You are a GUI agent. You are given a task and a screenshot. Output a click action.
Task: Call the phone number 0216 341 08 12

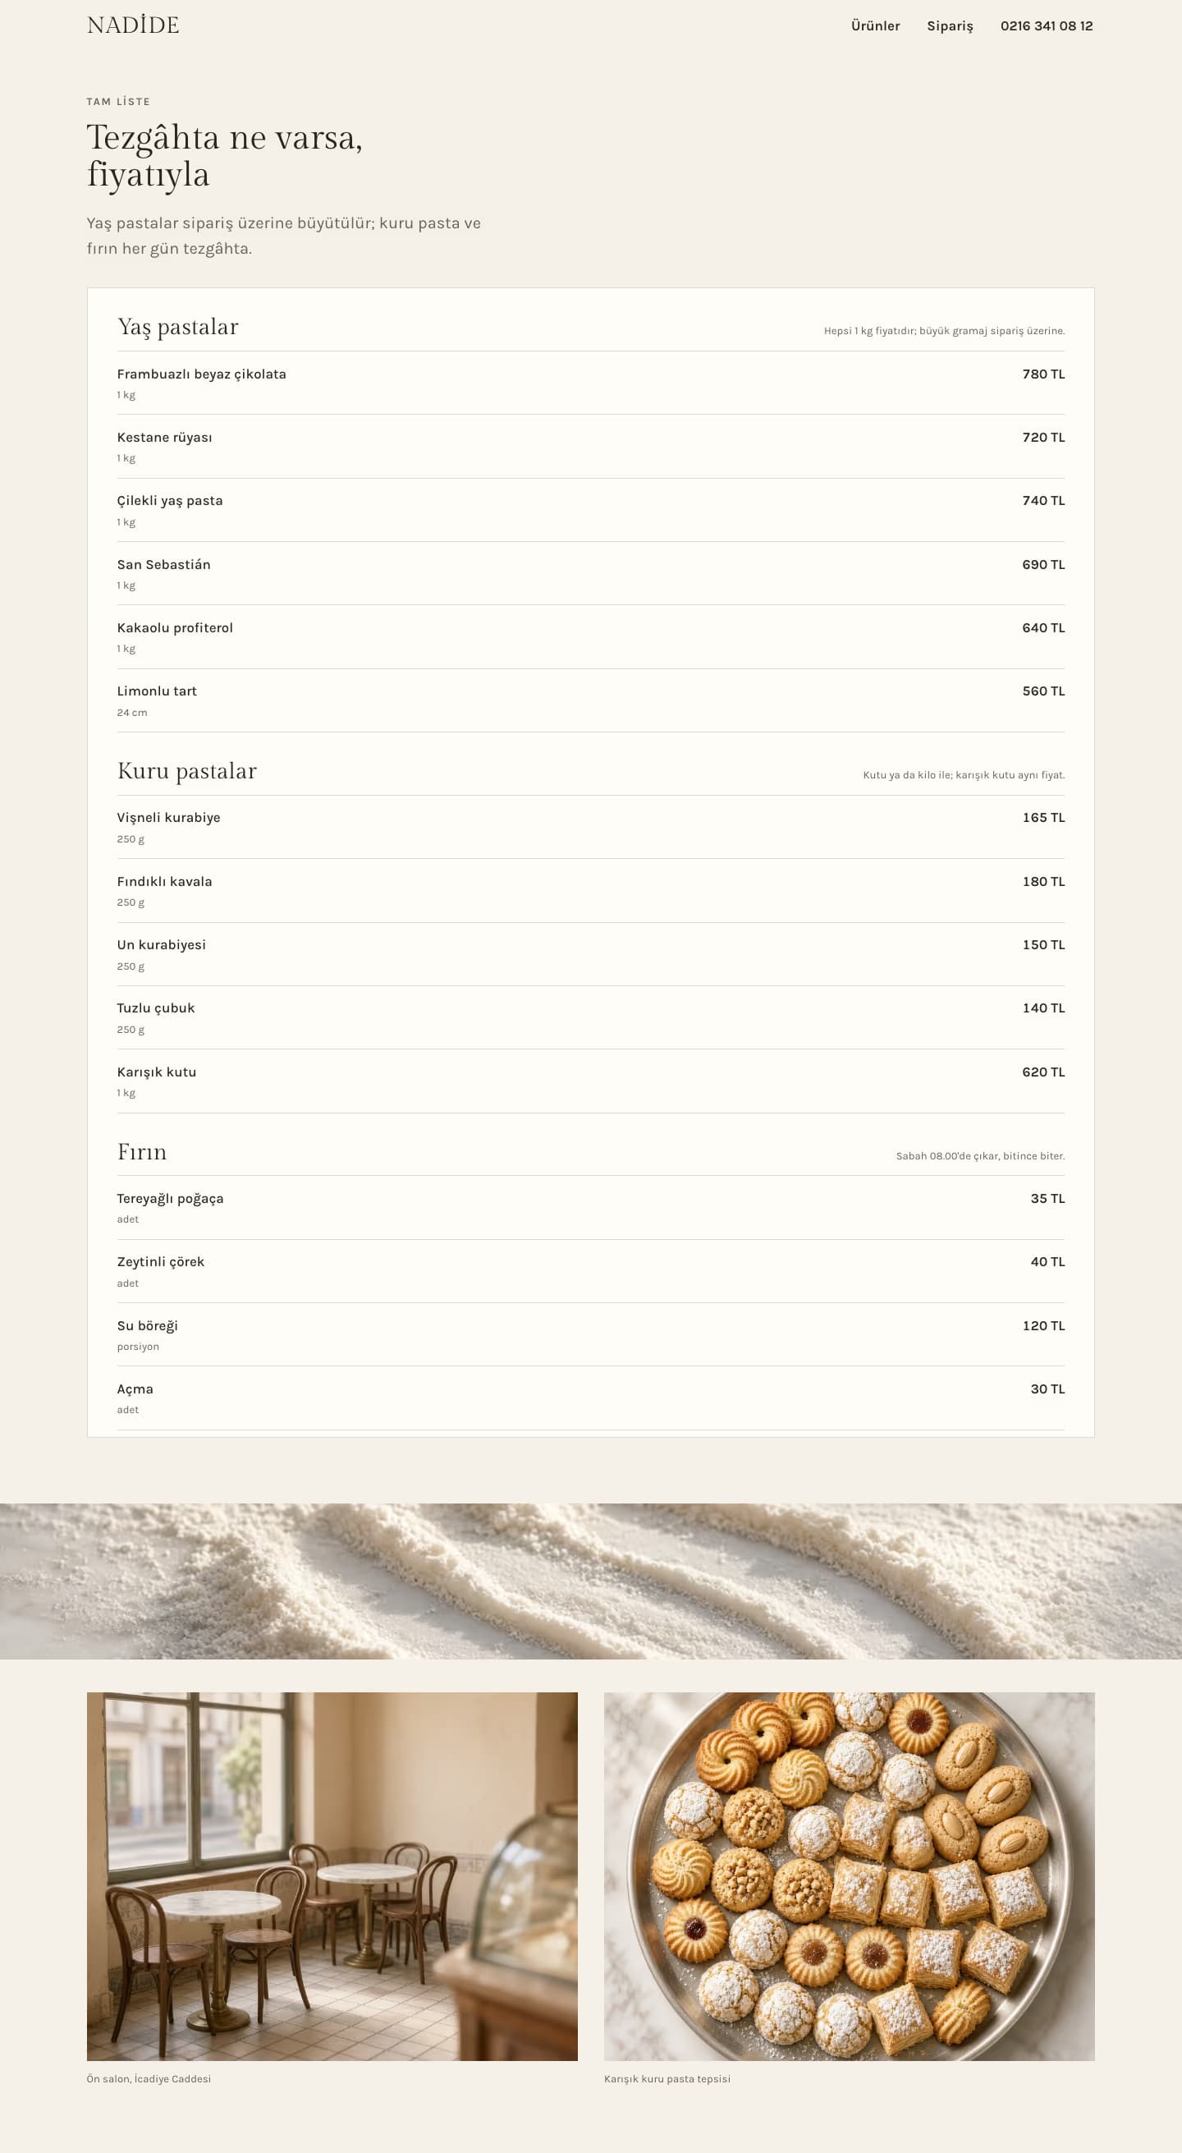(1047, 26)
